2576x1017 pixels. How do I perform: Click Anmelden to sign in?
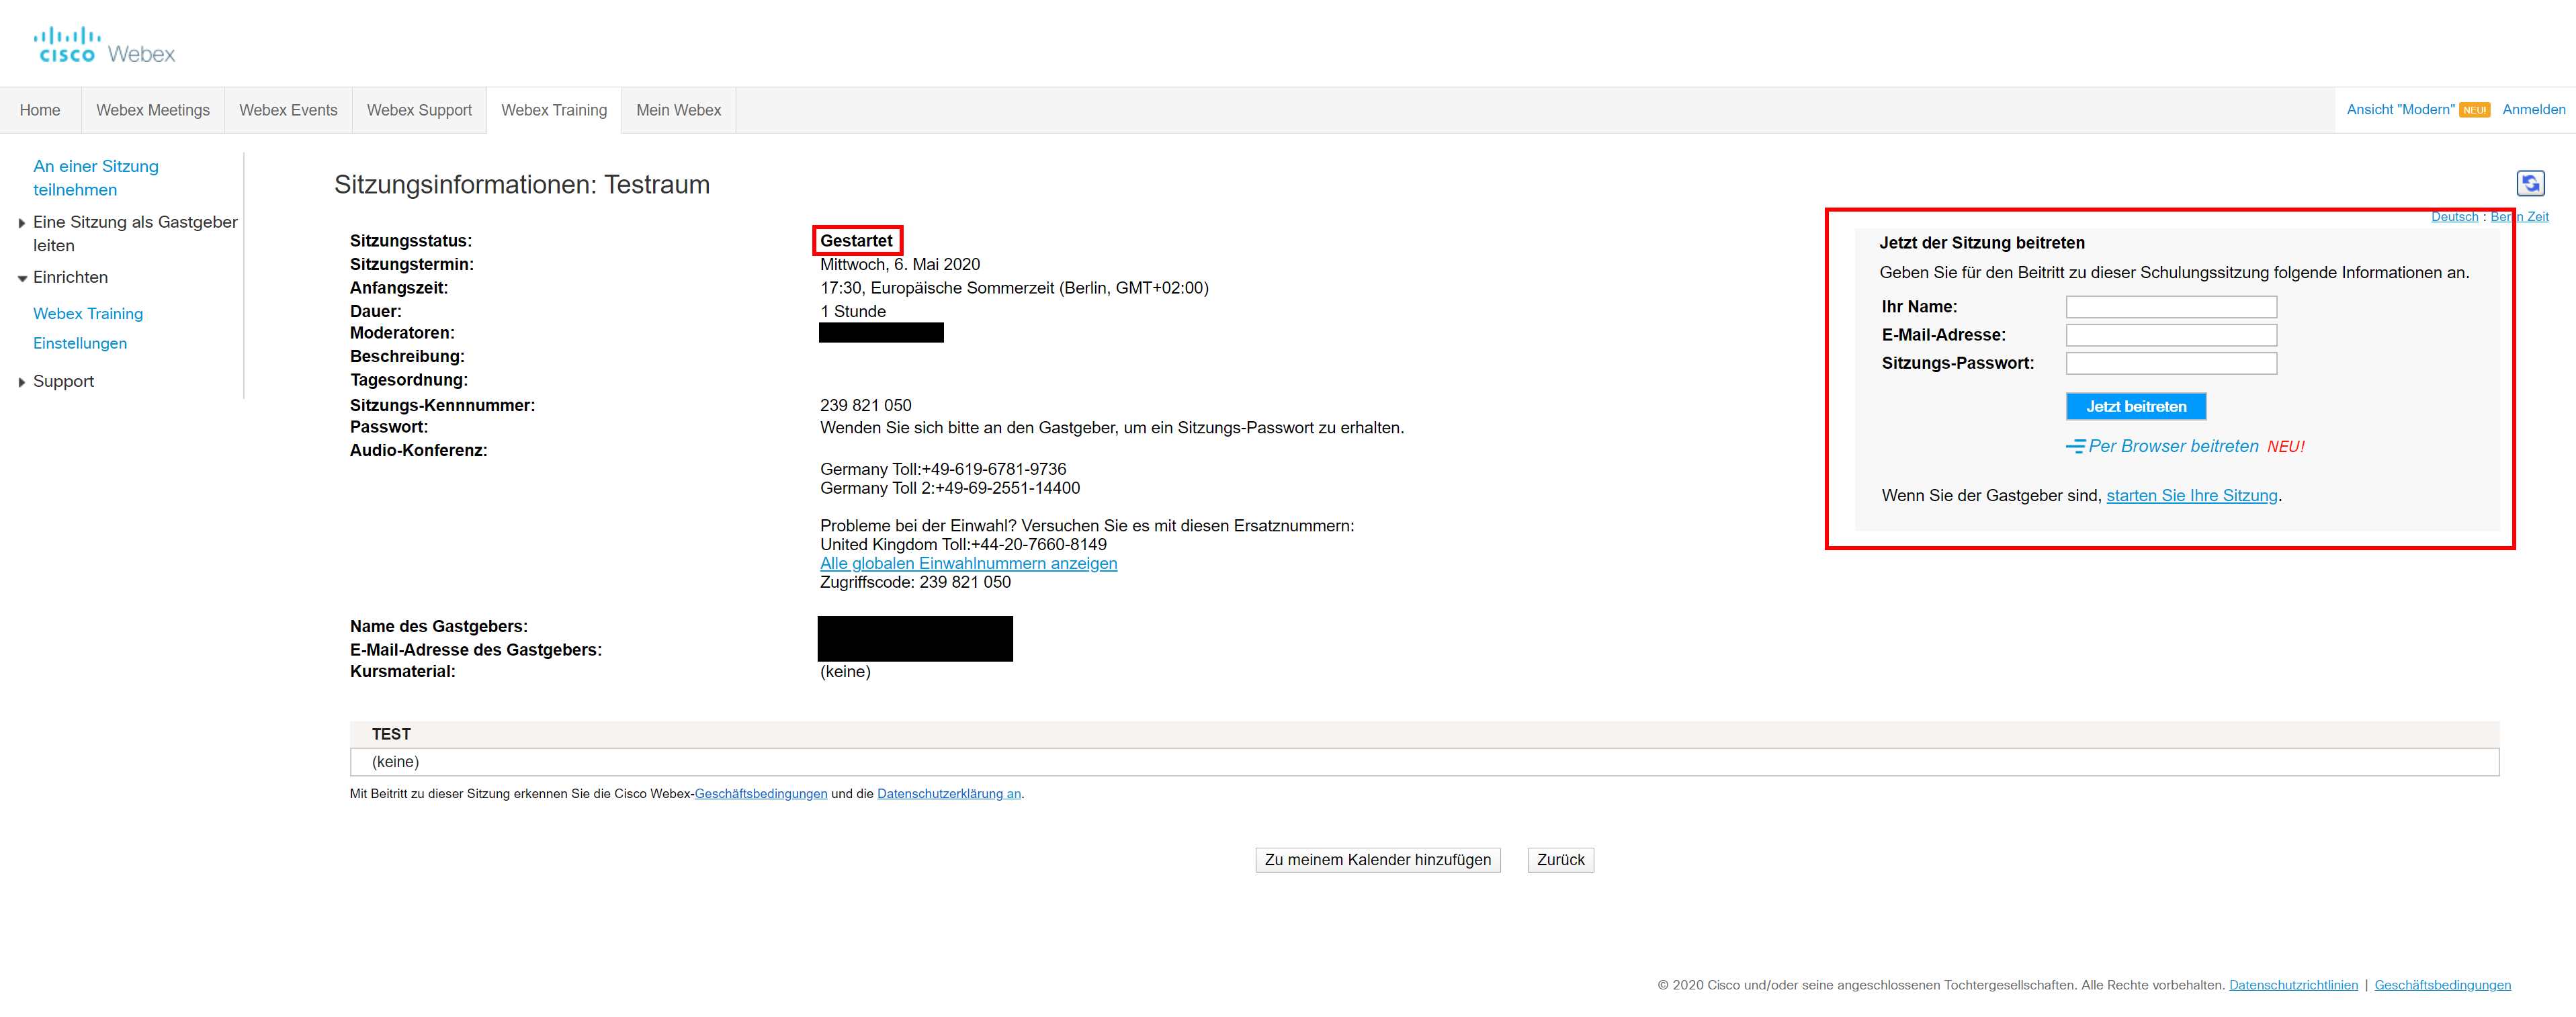pyautogui.click(x=2533, y=110)
